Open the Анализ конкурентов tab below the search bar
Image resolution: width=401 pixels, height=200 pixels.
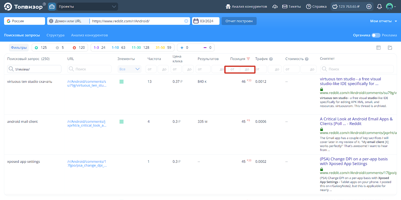[x=89, y=35]
